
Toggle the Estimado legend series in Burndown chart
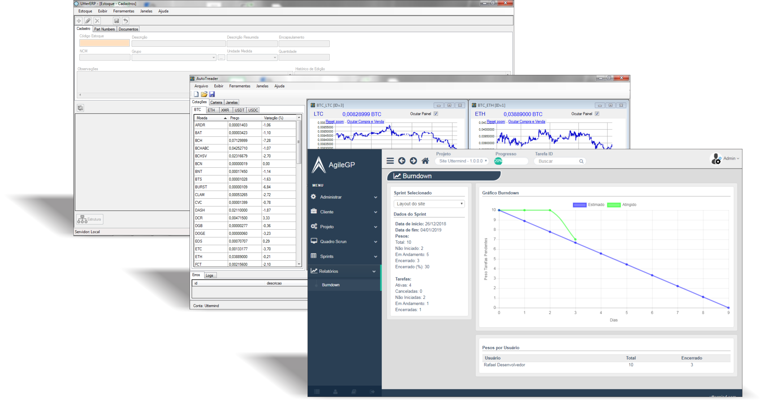click(588, 205)
